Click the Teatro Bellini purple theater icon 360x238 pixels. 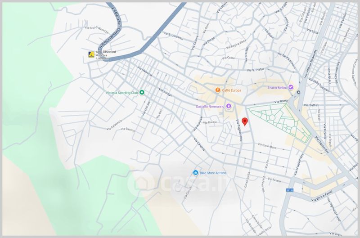pos(291,87)
